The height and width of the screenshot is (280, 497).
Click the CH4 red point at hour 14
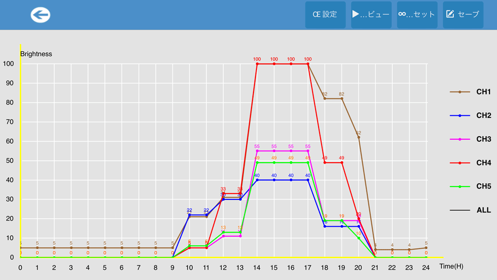(x=257, y=64)
